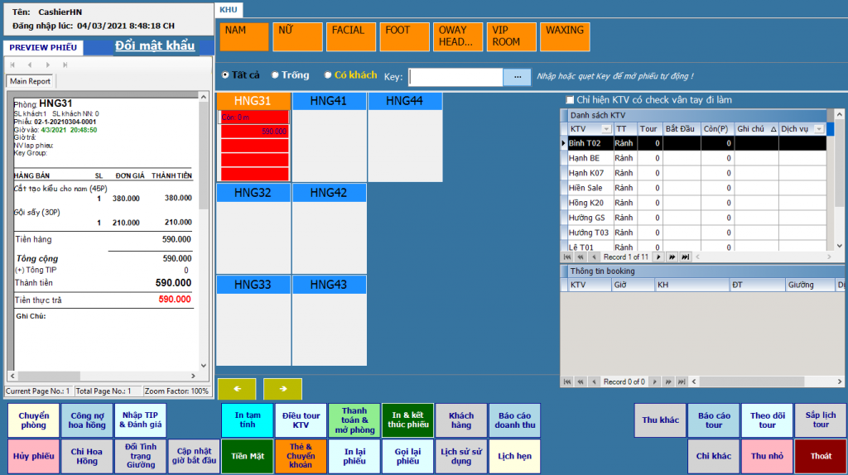Go to next page of KTV records
Viewport: 848px width, 475px height.
pyautogui.click(x=672, y=257)
